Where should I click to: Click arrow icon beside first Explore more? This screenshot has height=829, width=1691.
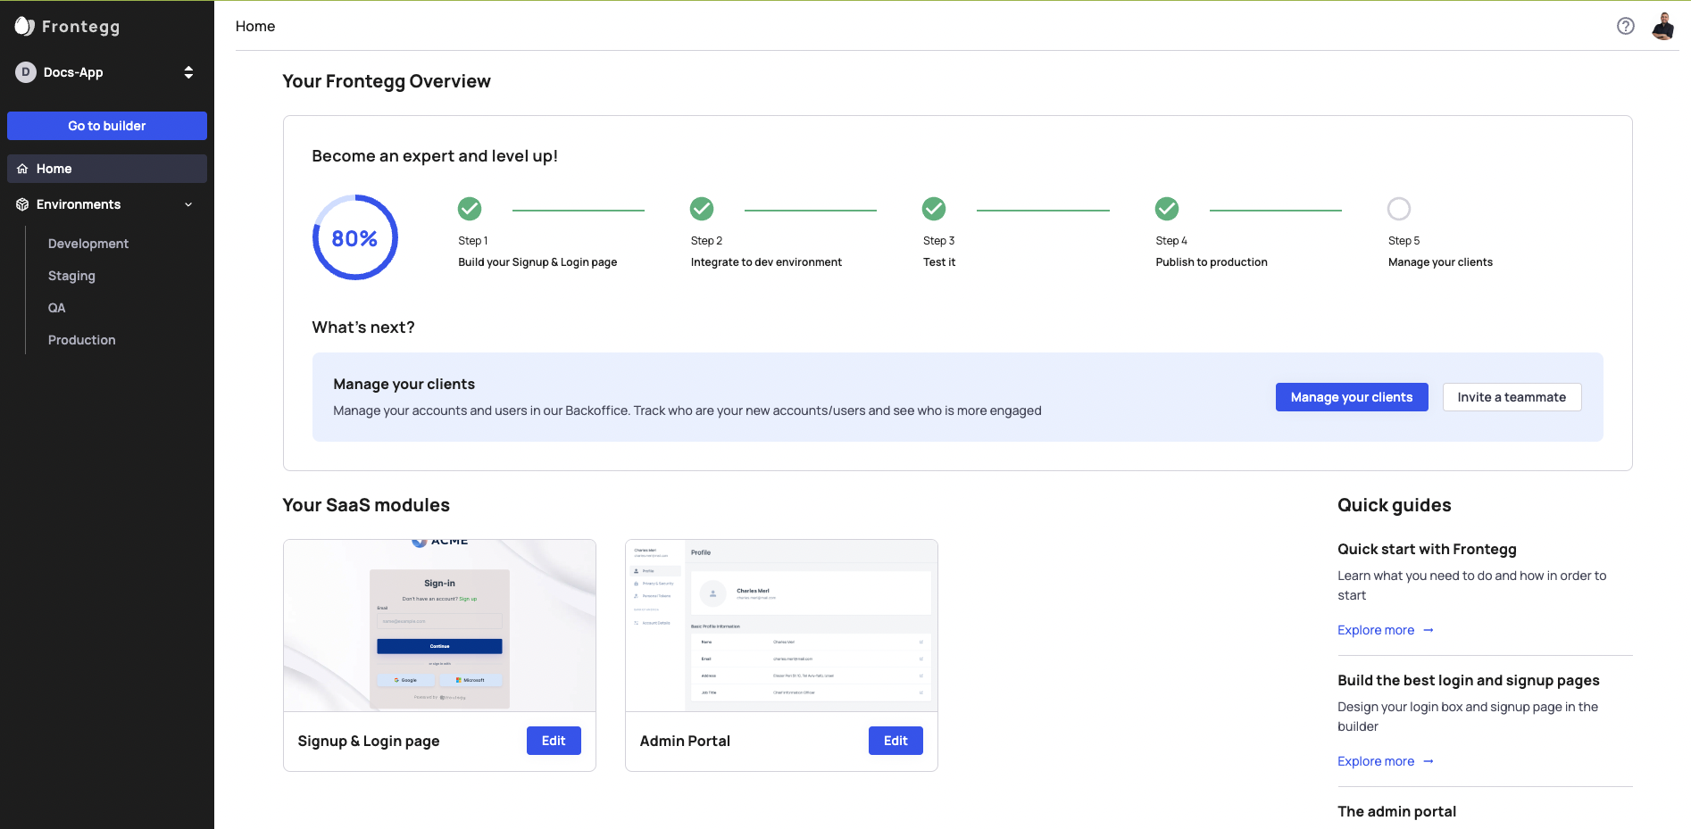(x=1429, y=630)
